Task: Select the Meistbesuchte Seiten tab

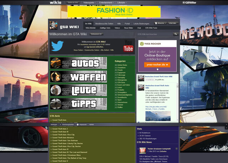Action: pos(104,24)
